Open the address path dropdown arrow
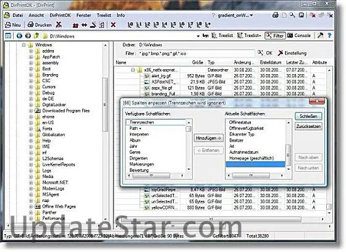 198,36
